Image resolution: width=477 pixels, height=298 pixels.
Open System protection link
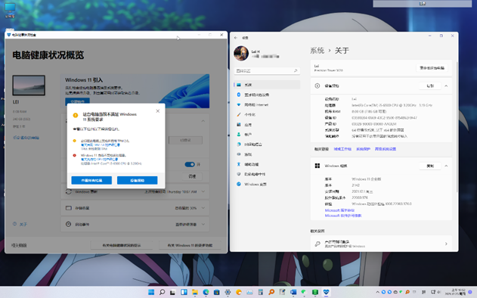(x=363, y=149)
